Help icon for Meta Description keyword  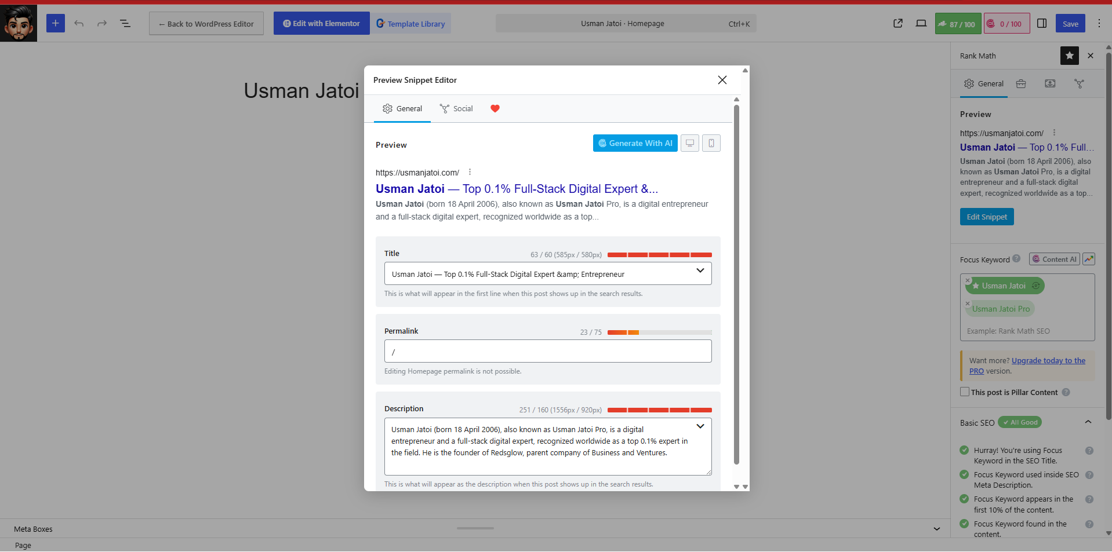pos(1089,475)
